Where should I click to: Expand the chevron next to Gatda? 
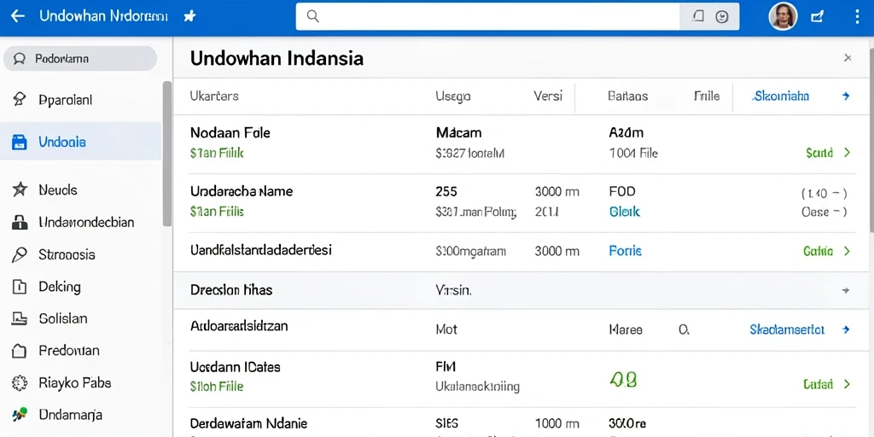pos(848,252)
